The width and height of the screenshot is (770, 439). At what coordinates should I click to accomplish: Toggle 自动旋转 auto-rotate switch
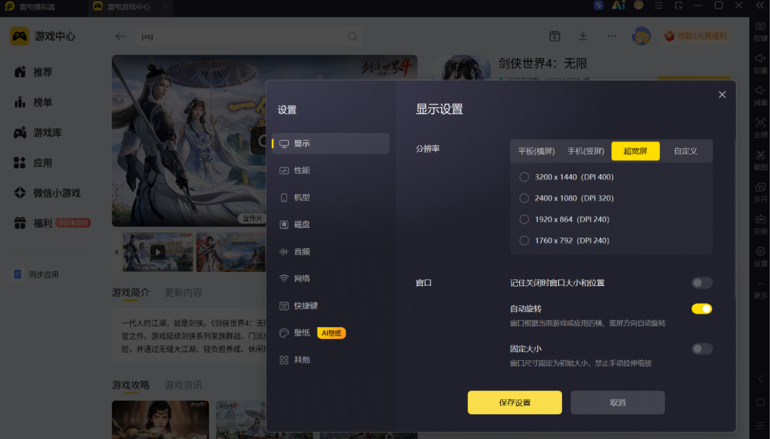click(702, 309)
